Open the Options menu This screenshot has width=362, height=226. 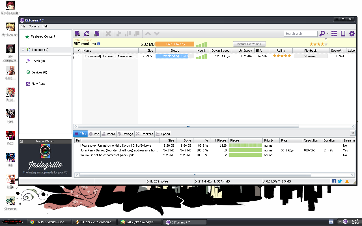click(34, 26)
